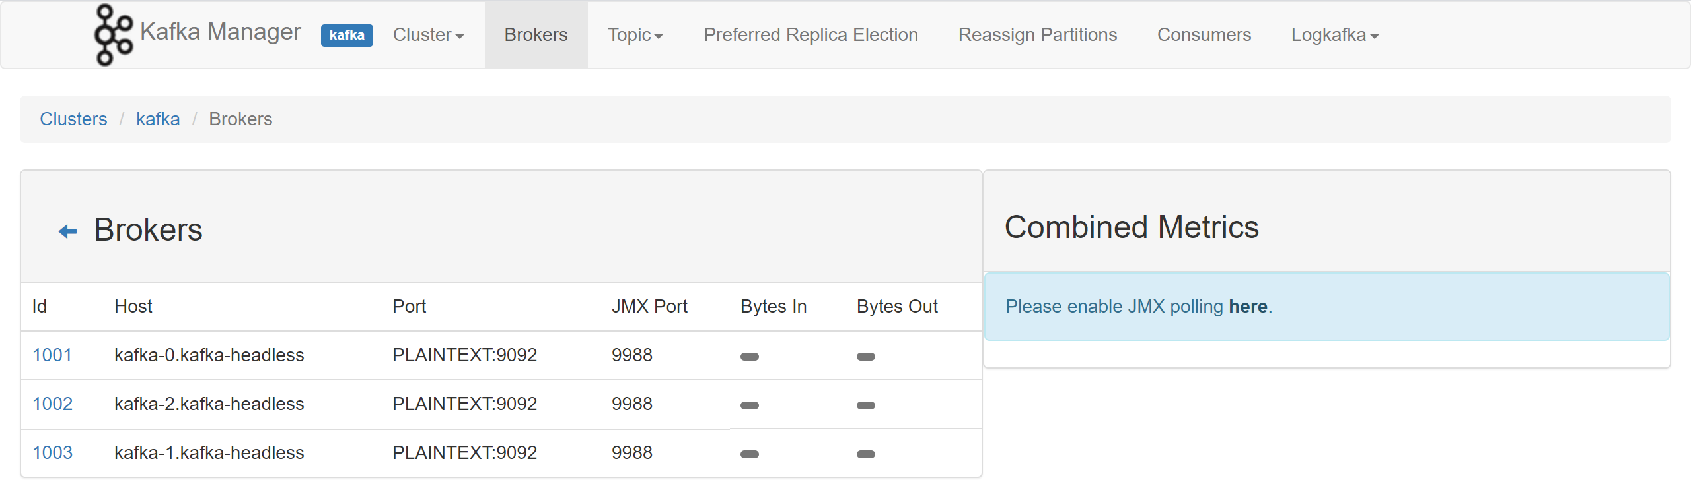This screenshot has width=1691, height=480.
Task: Click Bytes In dash icon for broker 1003
Action: [x=750, y=454]
